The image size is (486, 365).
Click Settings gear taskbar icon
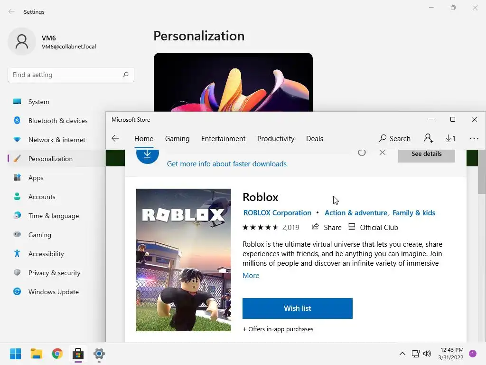(99, 354)
